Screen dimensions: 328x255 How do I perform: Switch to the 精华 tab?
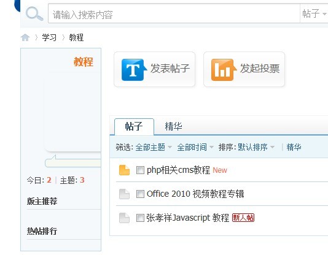173,126
